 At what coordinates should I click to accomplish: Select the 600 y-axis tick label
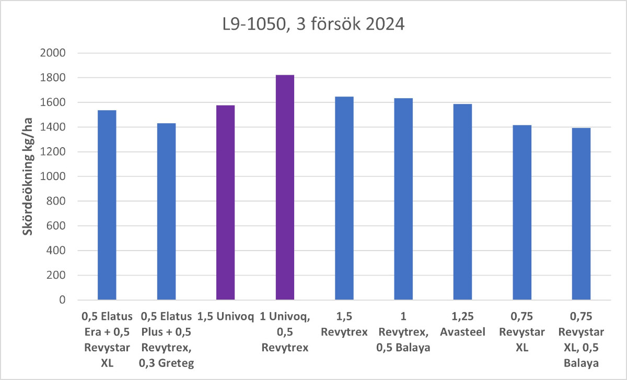click(x=56, y=226)
